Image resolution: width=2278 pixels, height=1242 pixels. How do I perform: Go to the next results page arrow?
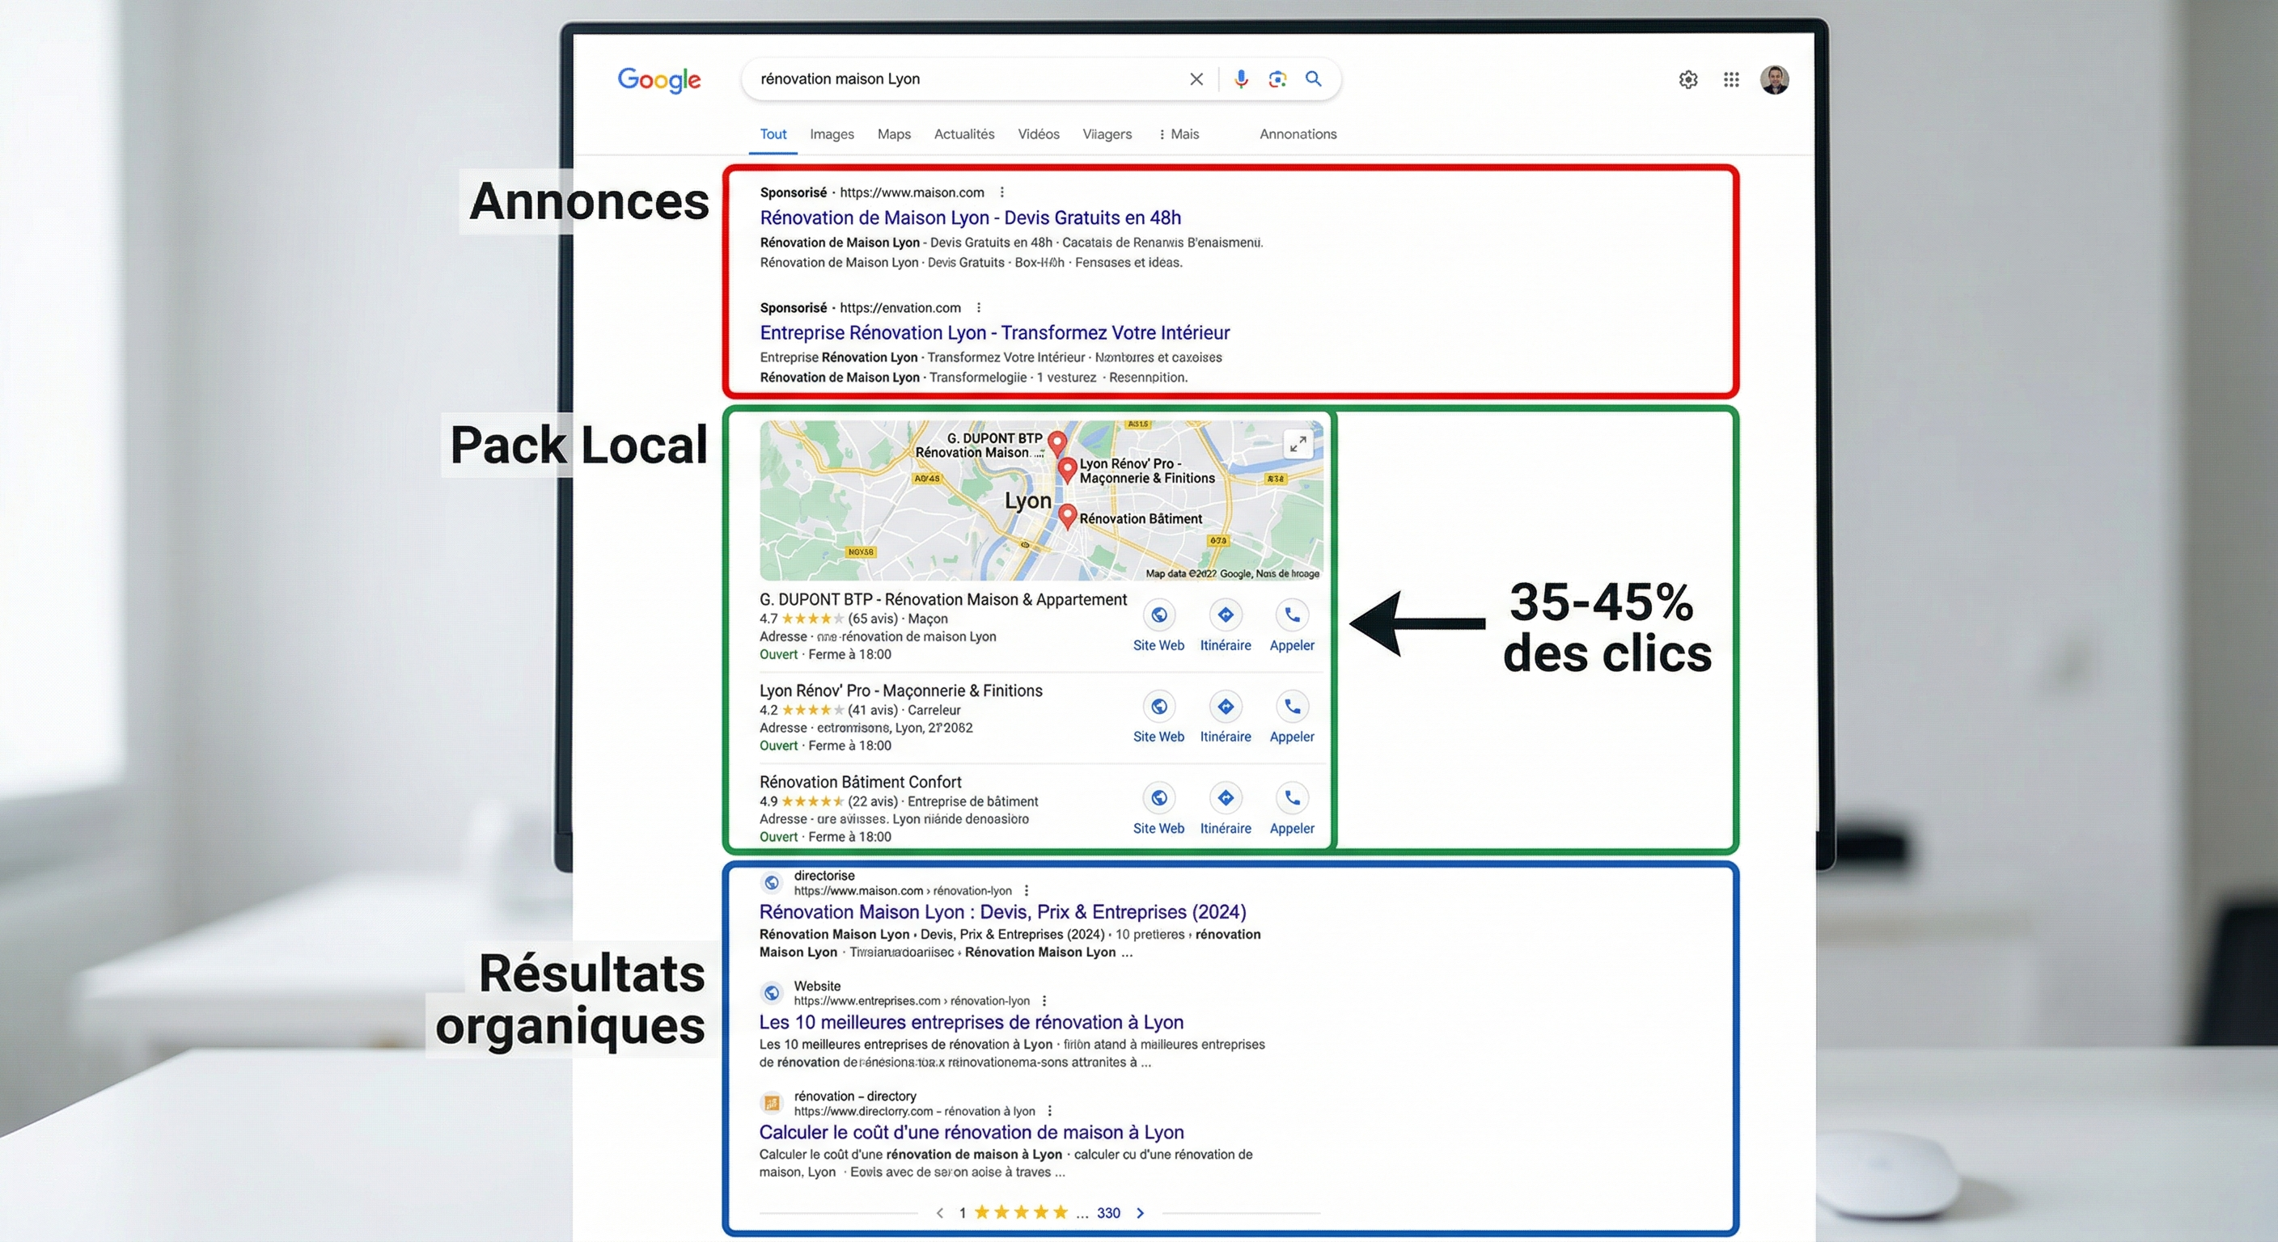[1141, 1213]
